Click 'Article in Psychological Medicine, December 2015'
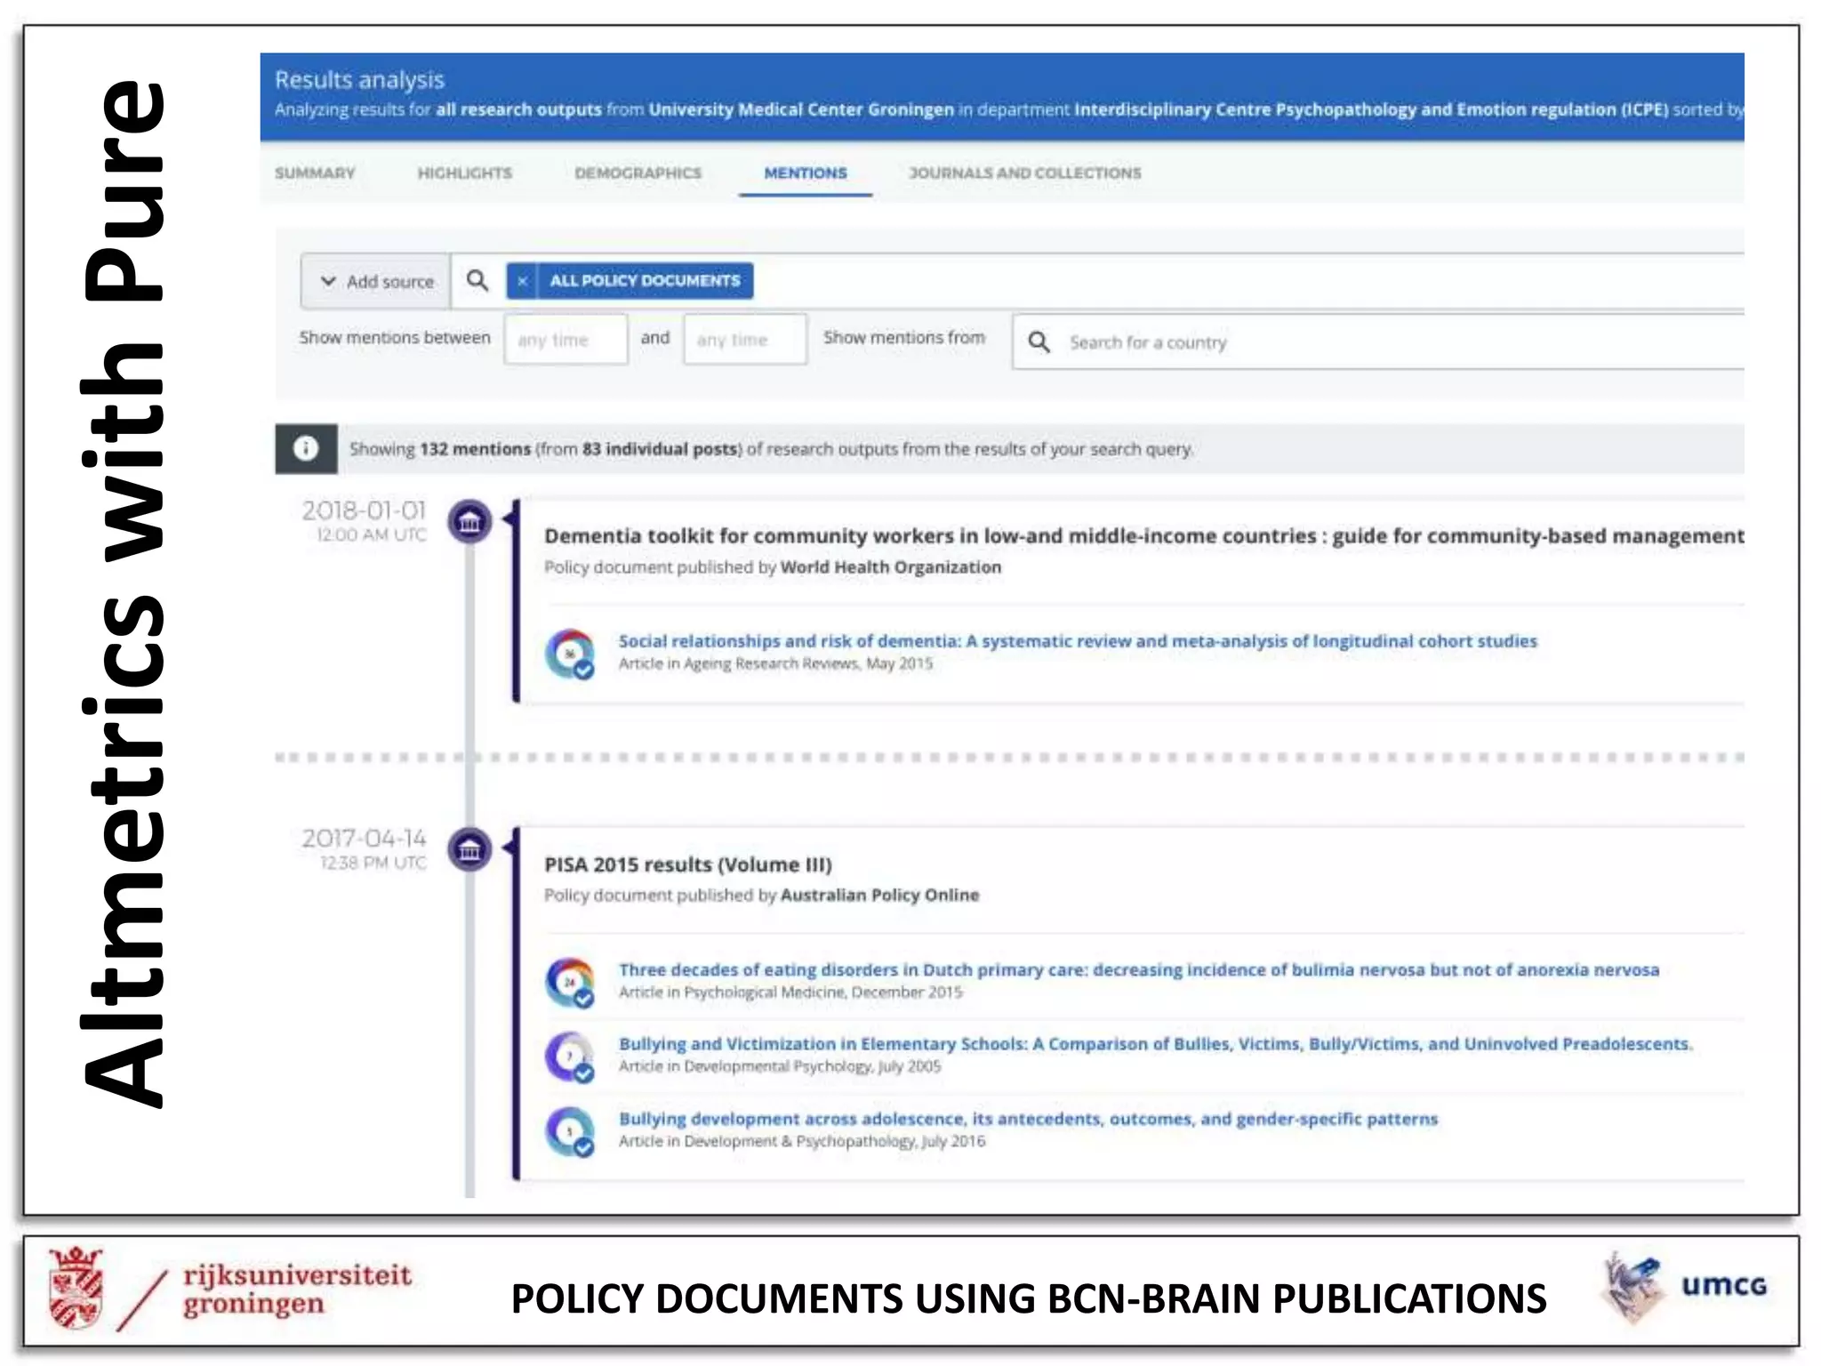Image resolution: width=1821 pixels, height=1366 pixels. coord(790,992)
